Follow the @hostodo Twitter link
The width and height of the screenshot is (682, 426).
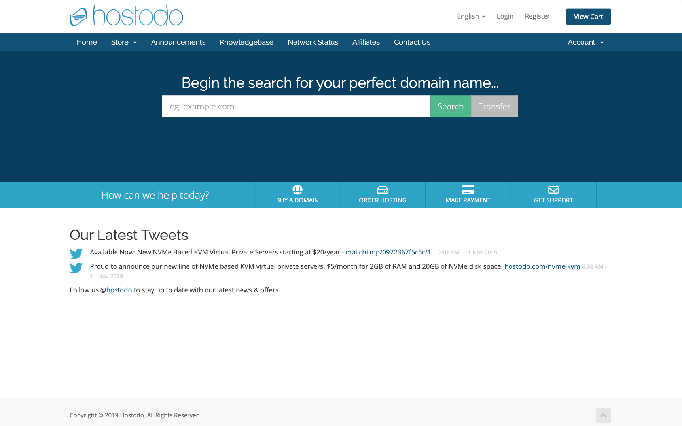pyautogui.click(x=119, y=290)
